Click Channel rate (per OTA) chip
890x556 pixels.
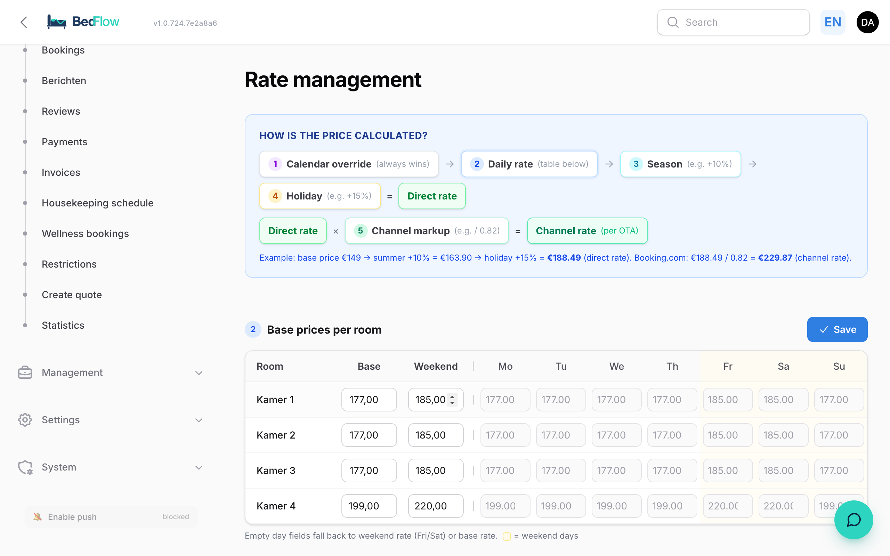point(587,230)
